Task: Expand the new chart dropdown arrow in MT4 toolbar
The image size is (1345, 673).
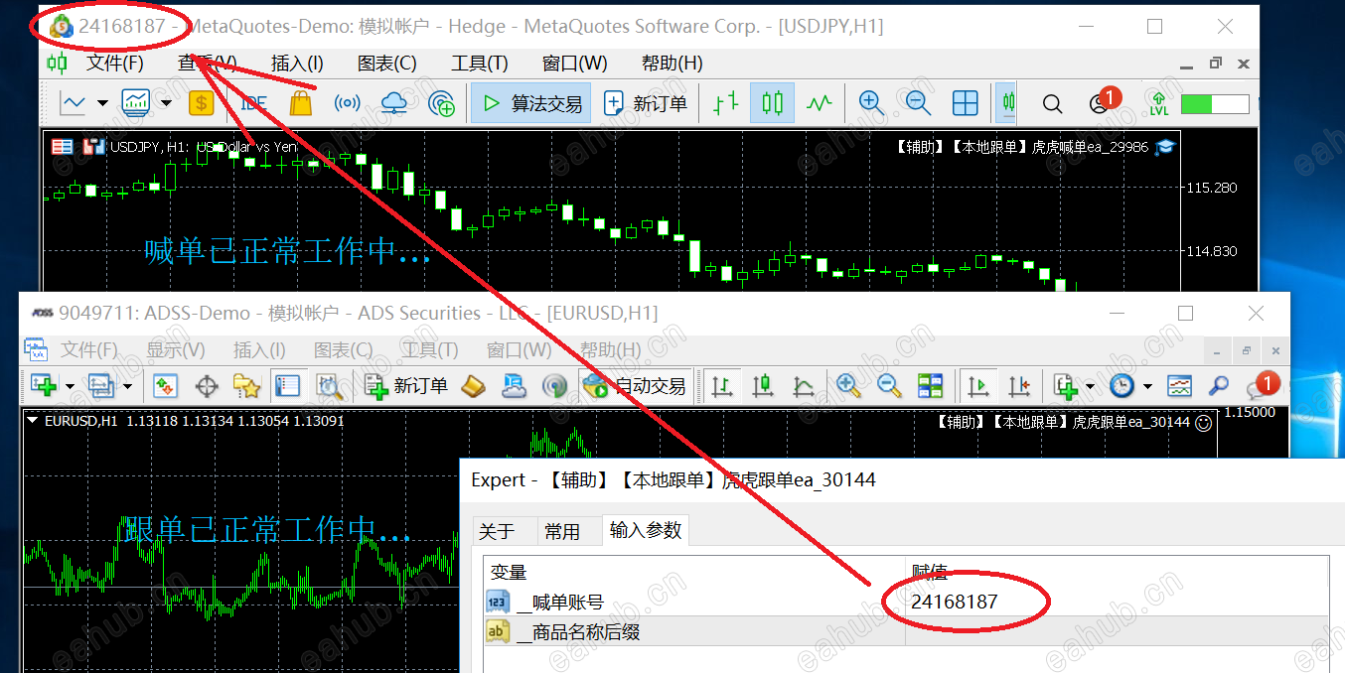Action: tap(70, 385)
